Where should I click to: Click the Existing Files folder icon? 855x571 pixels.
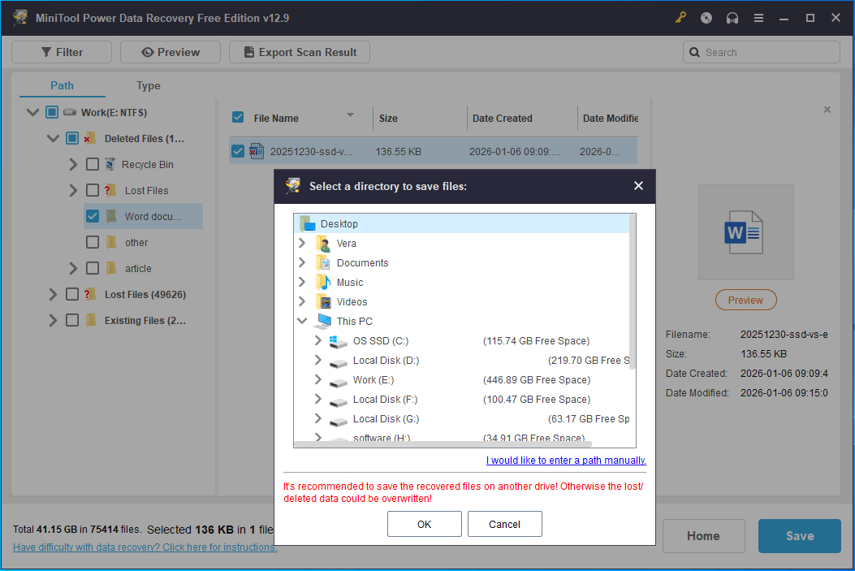pyautogui.click(x=91, y=320)
